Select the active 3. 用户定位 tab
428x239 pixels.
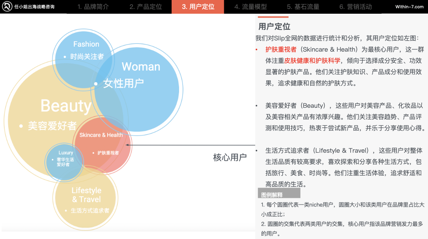(198, 7)
